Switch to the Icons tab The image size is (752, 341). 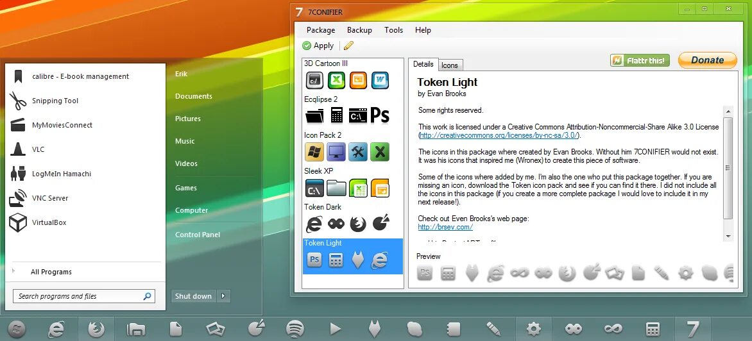(x=449, y=65)
